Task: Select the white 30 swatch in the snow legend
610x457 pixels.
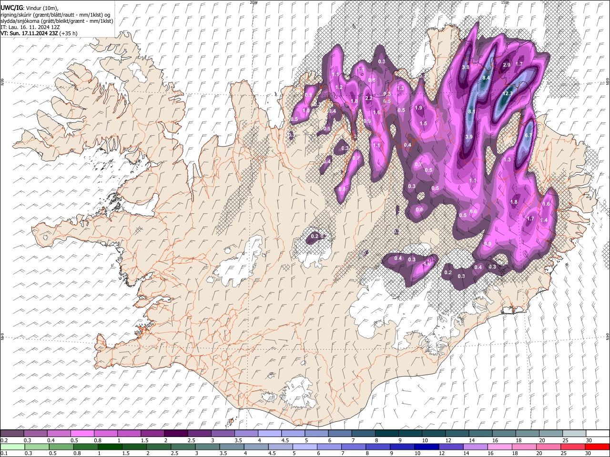Action: click(597, 433)
